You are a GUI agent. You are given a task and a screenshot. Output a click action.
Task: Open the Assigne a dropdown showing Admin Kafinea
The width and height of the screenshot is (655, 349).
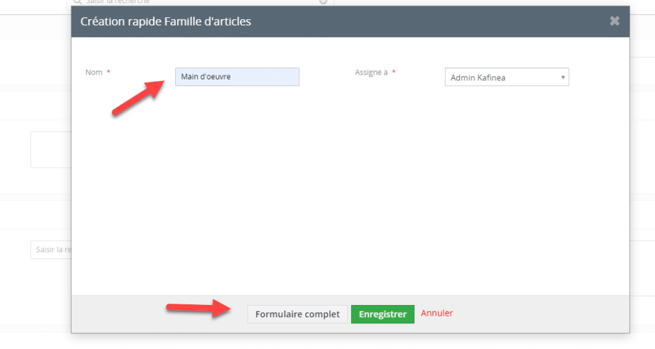(x=507, y=77)
